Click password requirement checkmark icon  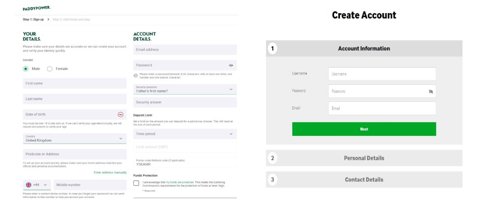pyautogui.click(x=136, y=76)
